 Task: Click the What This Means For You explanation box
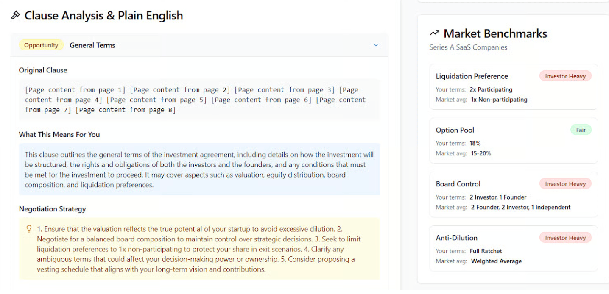(x=199, y=169)
